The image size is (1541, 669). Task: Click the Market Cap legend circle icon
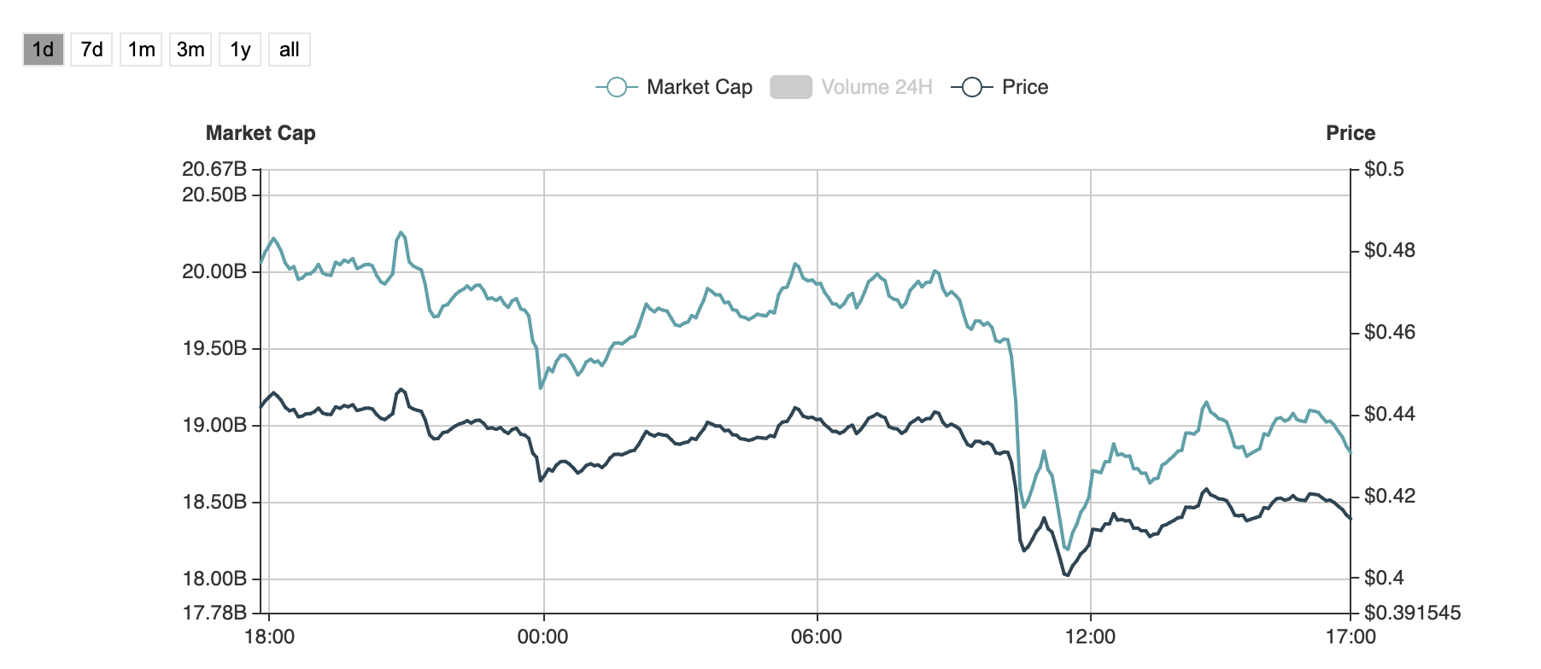pos(617,87)
